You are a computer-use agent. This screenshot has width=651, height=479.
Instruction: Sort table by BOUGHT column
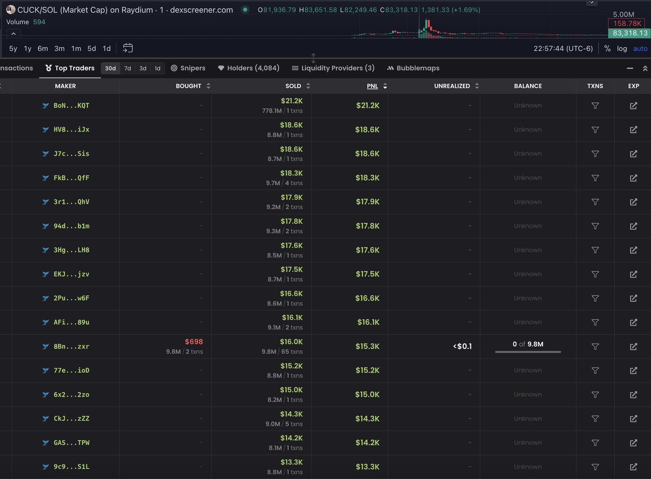pyautogui.click(x=193, y=86)
